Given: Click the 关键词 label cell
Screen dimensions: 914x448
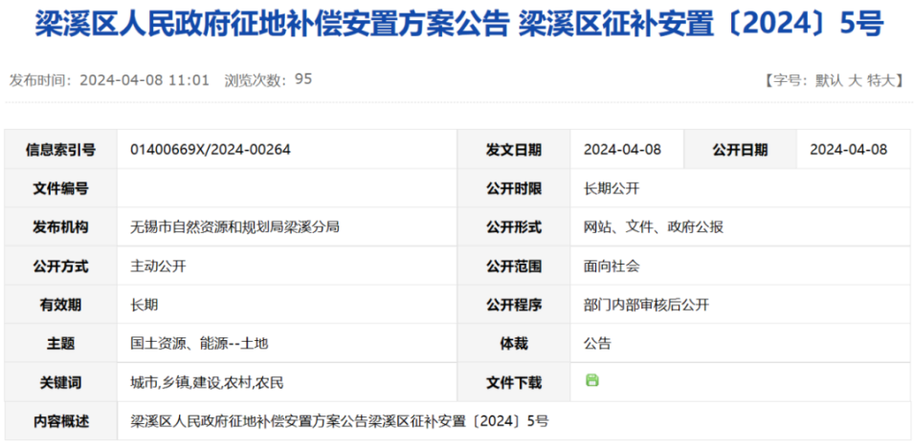Looking at the screenshot, I should [60, 382].
